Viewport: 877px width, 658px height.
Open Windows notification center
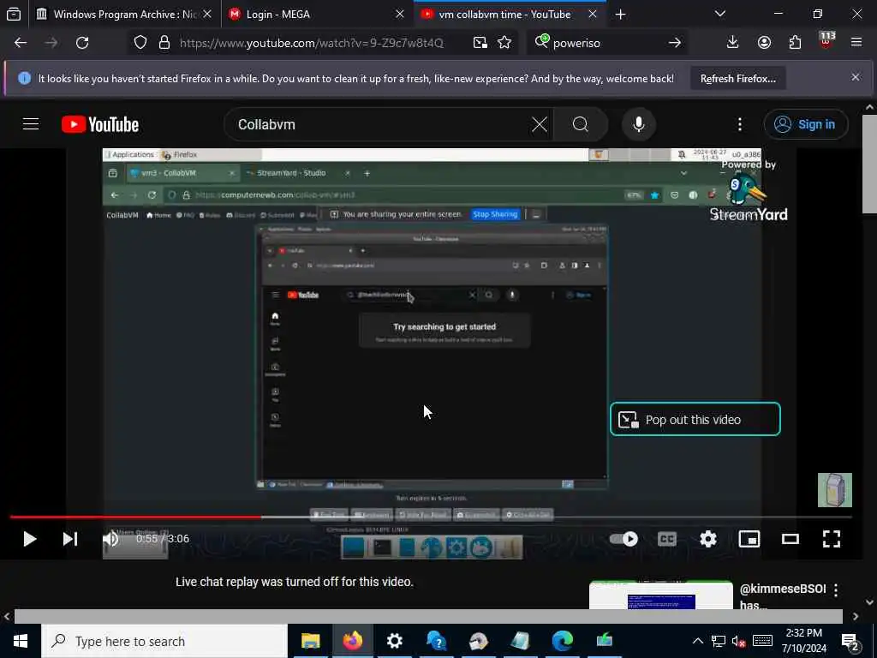coord(850,643)
